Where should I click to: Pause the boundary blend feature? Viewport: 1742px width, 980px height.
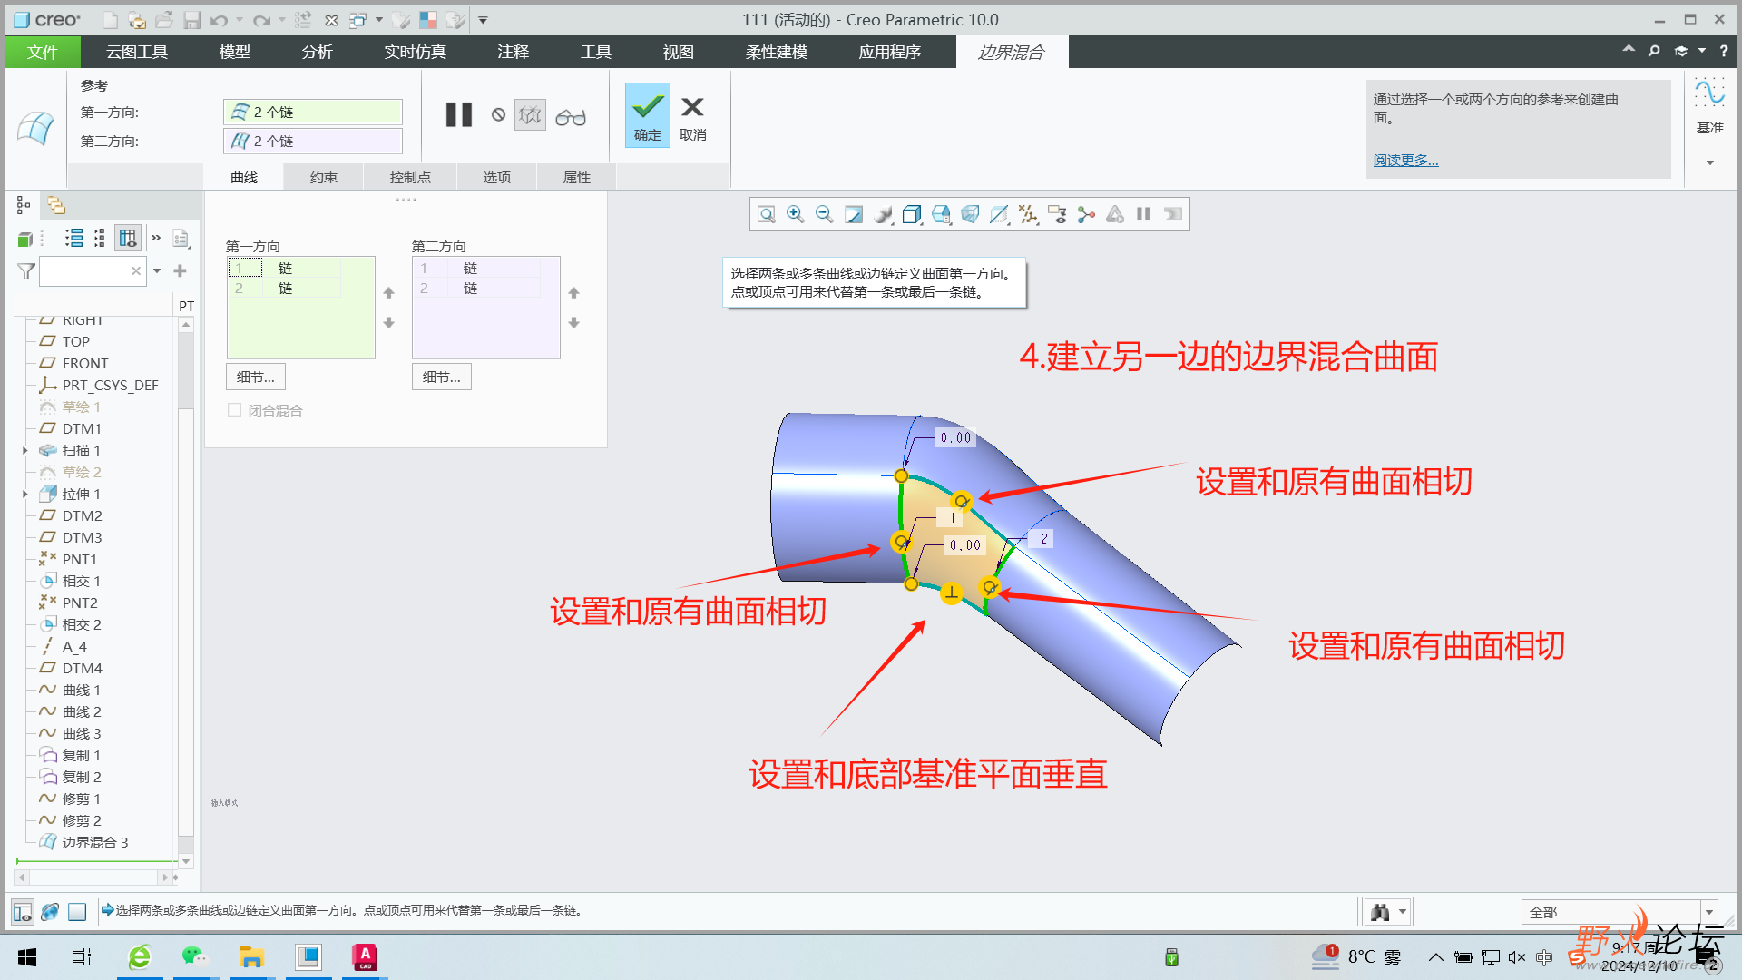[459, 115]
